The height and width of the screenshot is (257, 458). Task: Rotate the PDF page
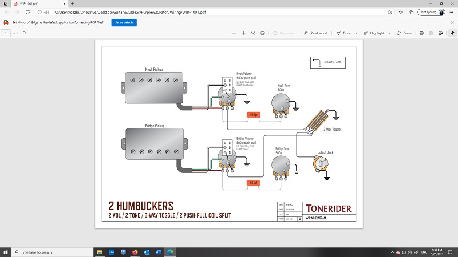(x=254, y=33)
